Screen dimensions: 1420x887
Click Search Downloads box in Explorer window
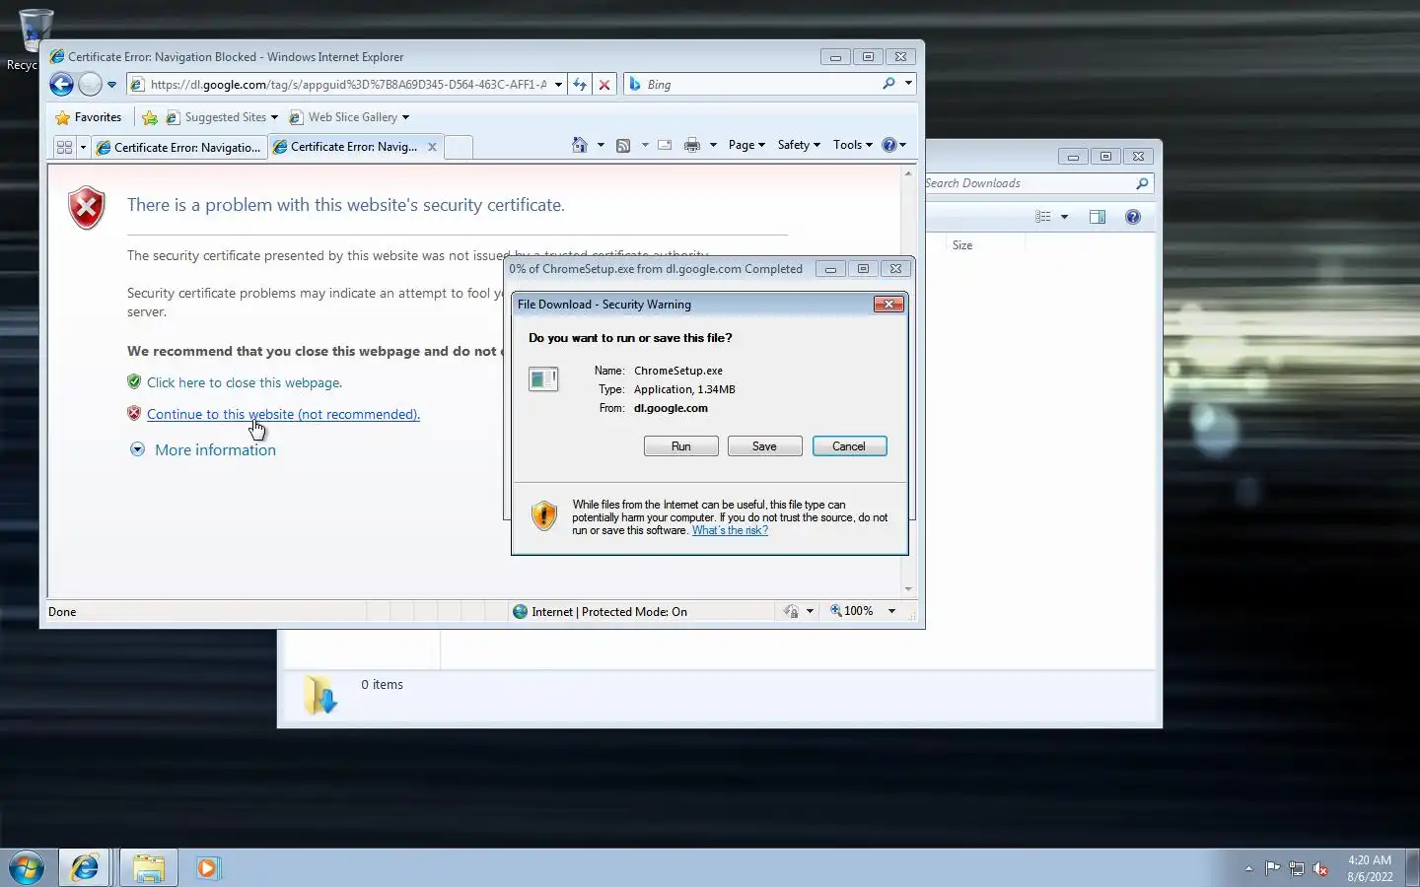(1028, 183)
